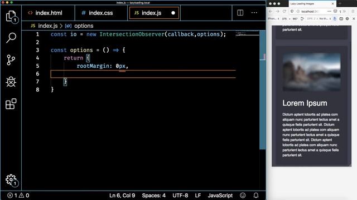Open the editor More Actions menu
This screenshot has width=357, height=200.
click(254, 13)
